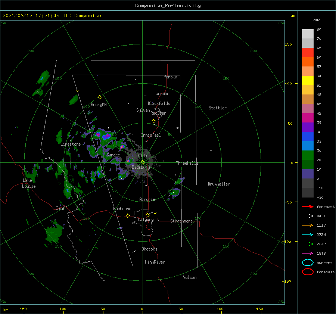Click the orange 111V arrow icon
Screen dimensions: 336x314
[x=308, y=225]
